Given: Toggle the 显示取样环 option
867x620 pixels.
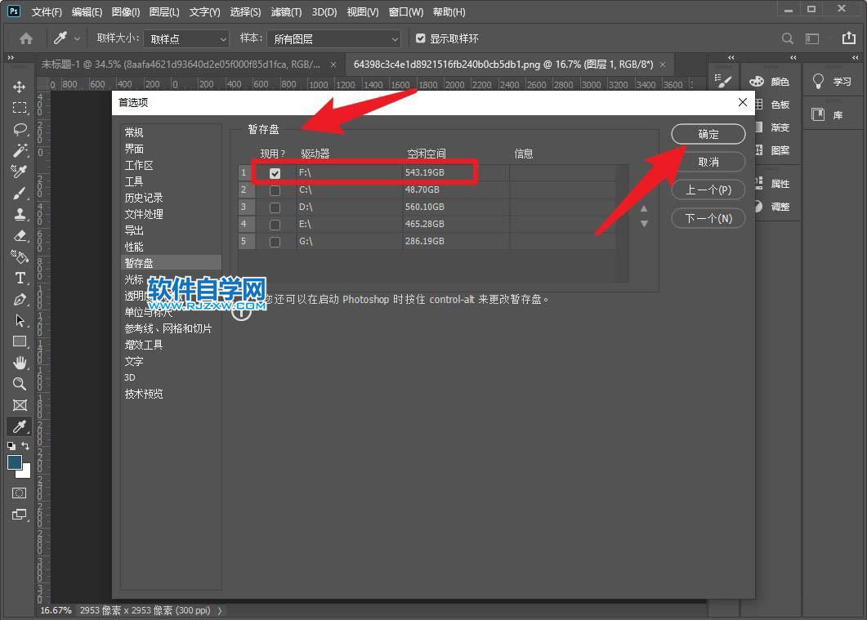Looking at the screenshot, I should (420, 38).
